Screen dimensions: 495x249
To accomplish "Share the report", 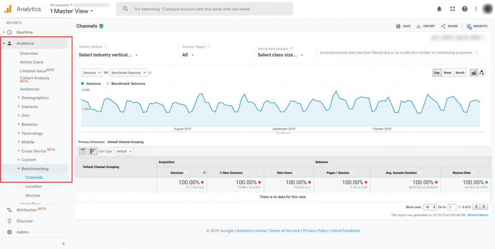I will 449,26.
